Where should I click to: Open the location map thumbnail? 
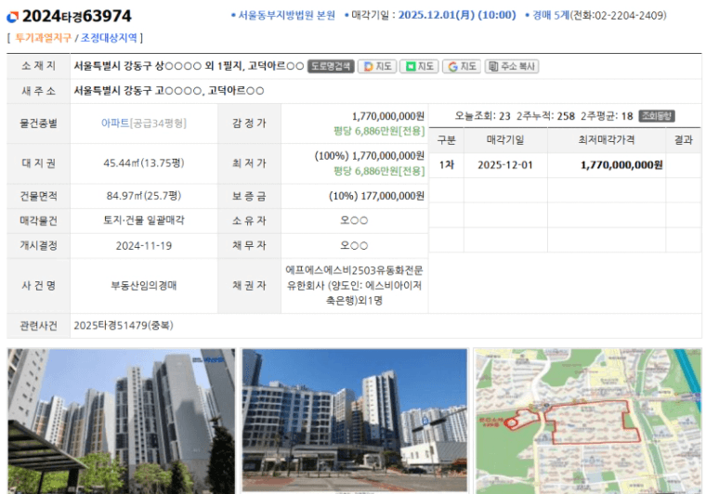point(587,421)
